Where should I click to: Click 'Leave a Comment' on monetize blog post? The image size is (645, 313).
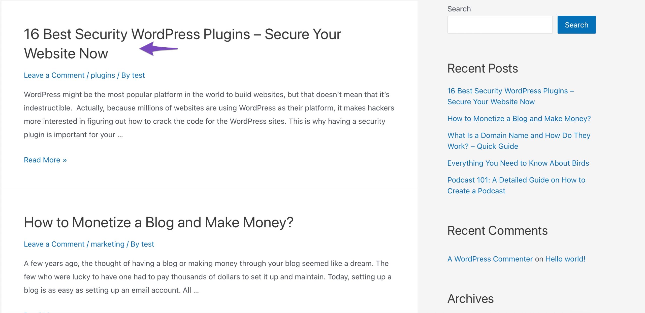[54, 244]
